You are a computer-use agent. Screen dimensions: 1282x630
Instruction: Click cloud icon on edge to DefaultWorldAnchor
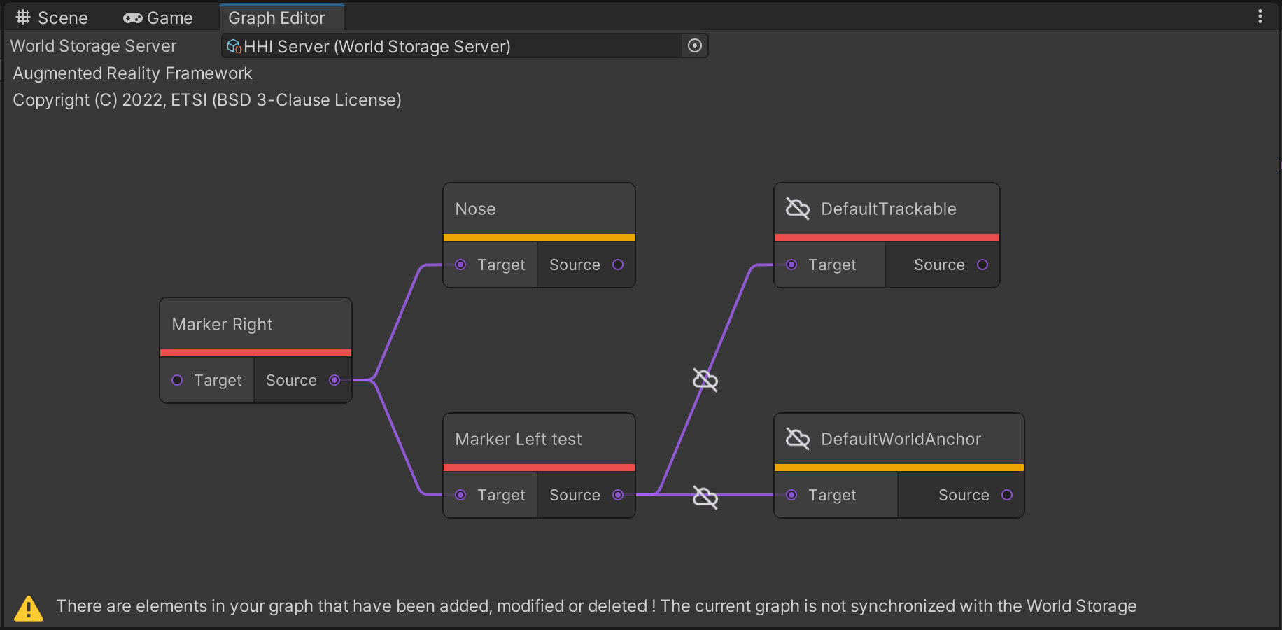point(705,497)
